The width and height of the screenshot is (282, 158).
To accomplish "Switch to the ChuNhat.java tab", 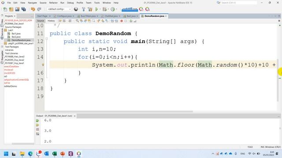I will [111, 16].
